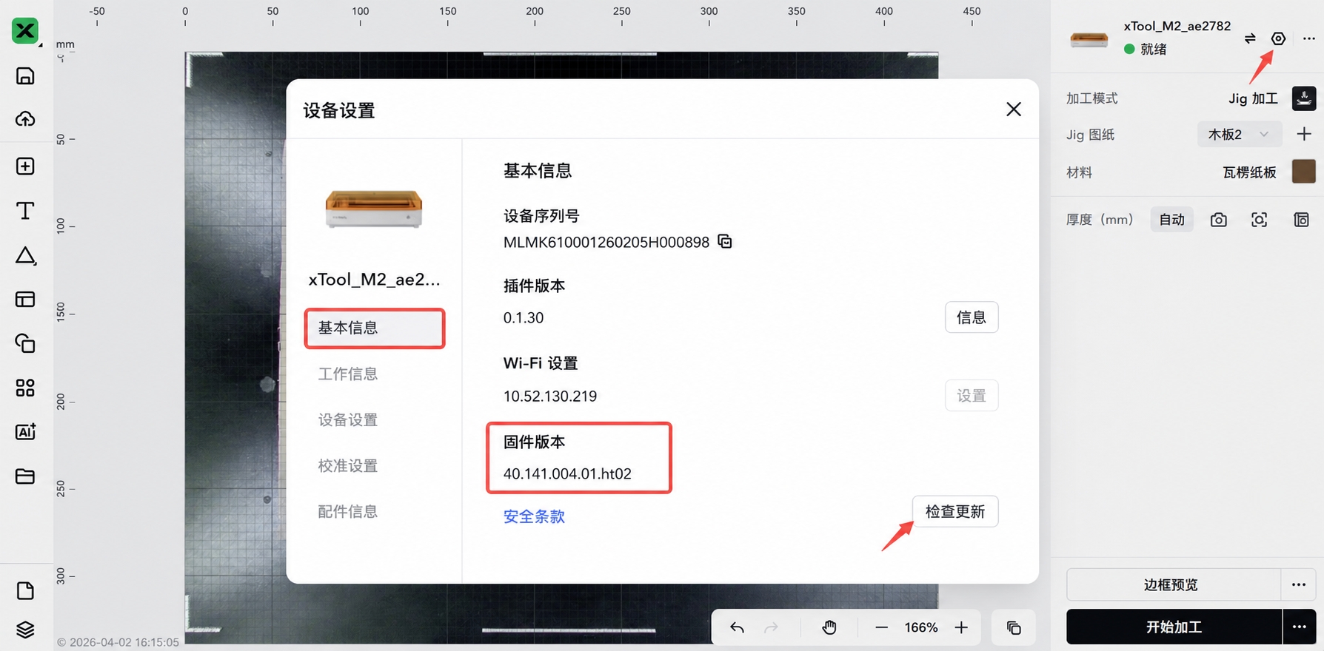Click the 开始加工 button
This screenshot has width=1324, height=651.
(1174, 627)
